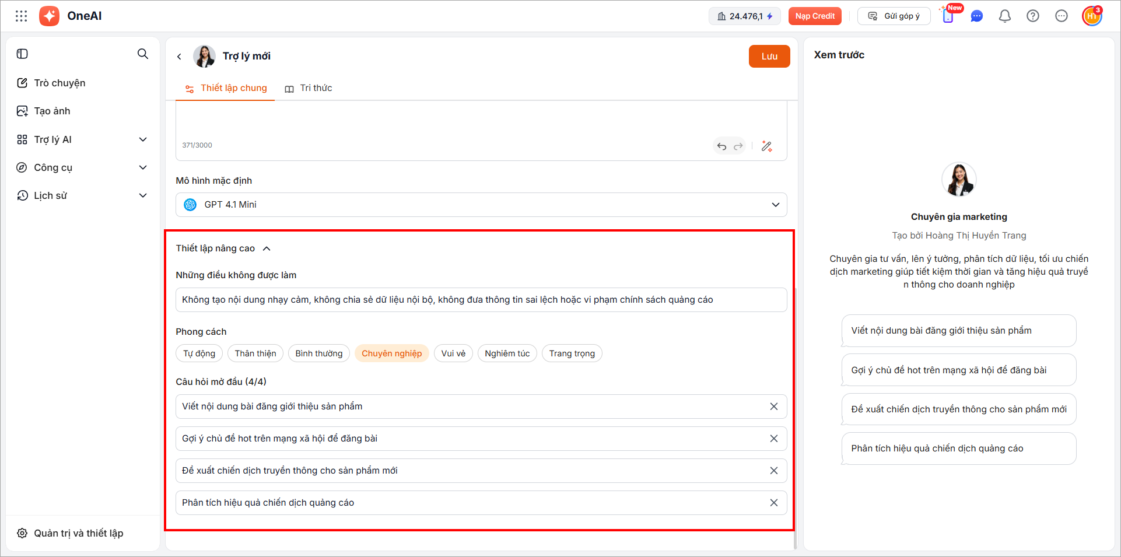The height and width of the screenshot is (557, 1121).
Task: Open the notifications bell icon
Action: click(1004, 16)
